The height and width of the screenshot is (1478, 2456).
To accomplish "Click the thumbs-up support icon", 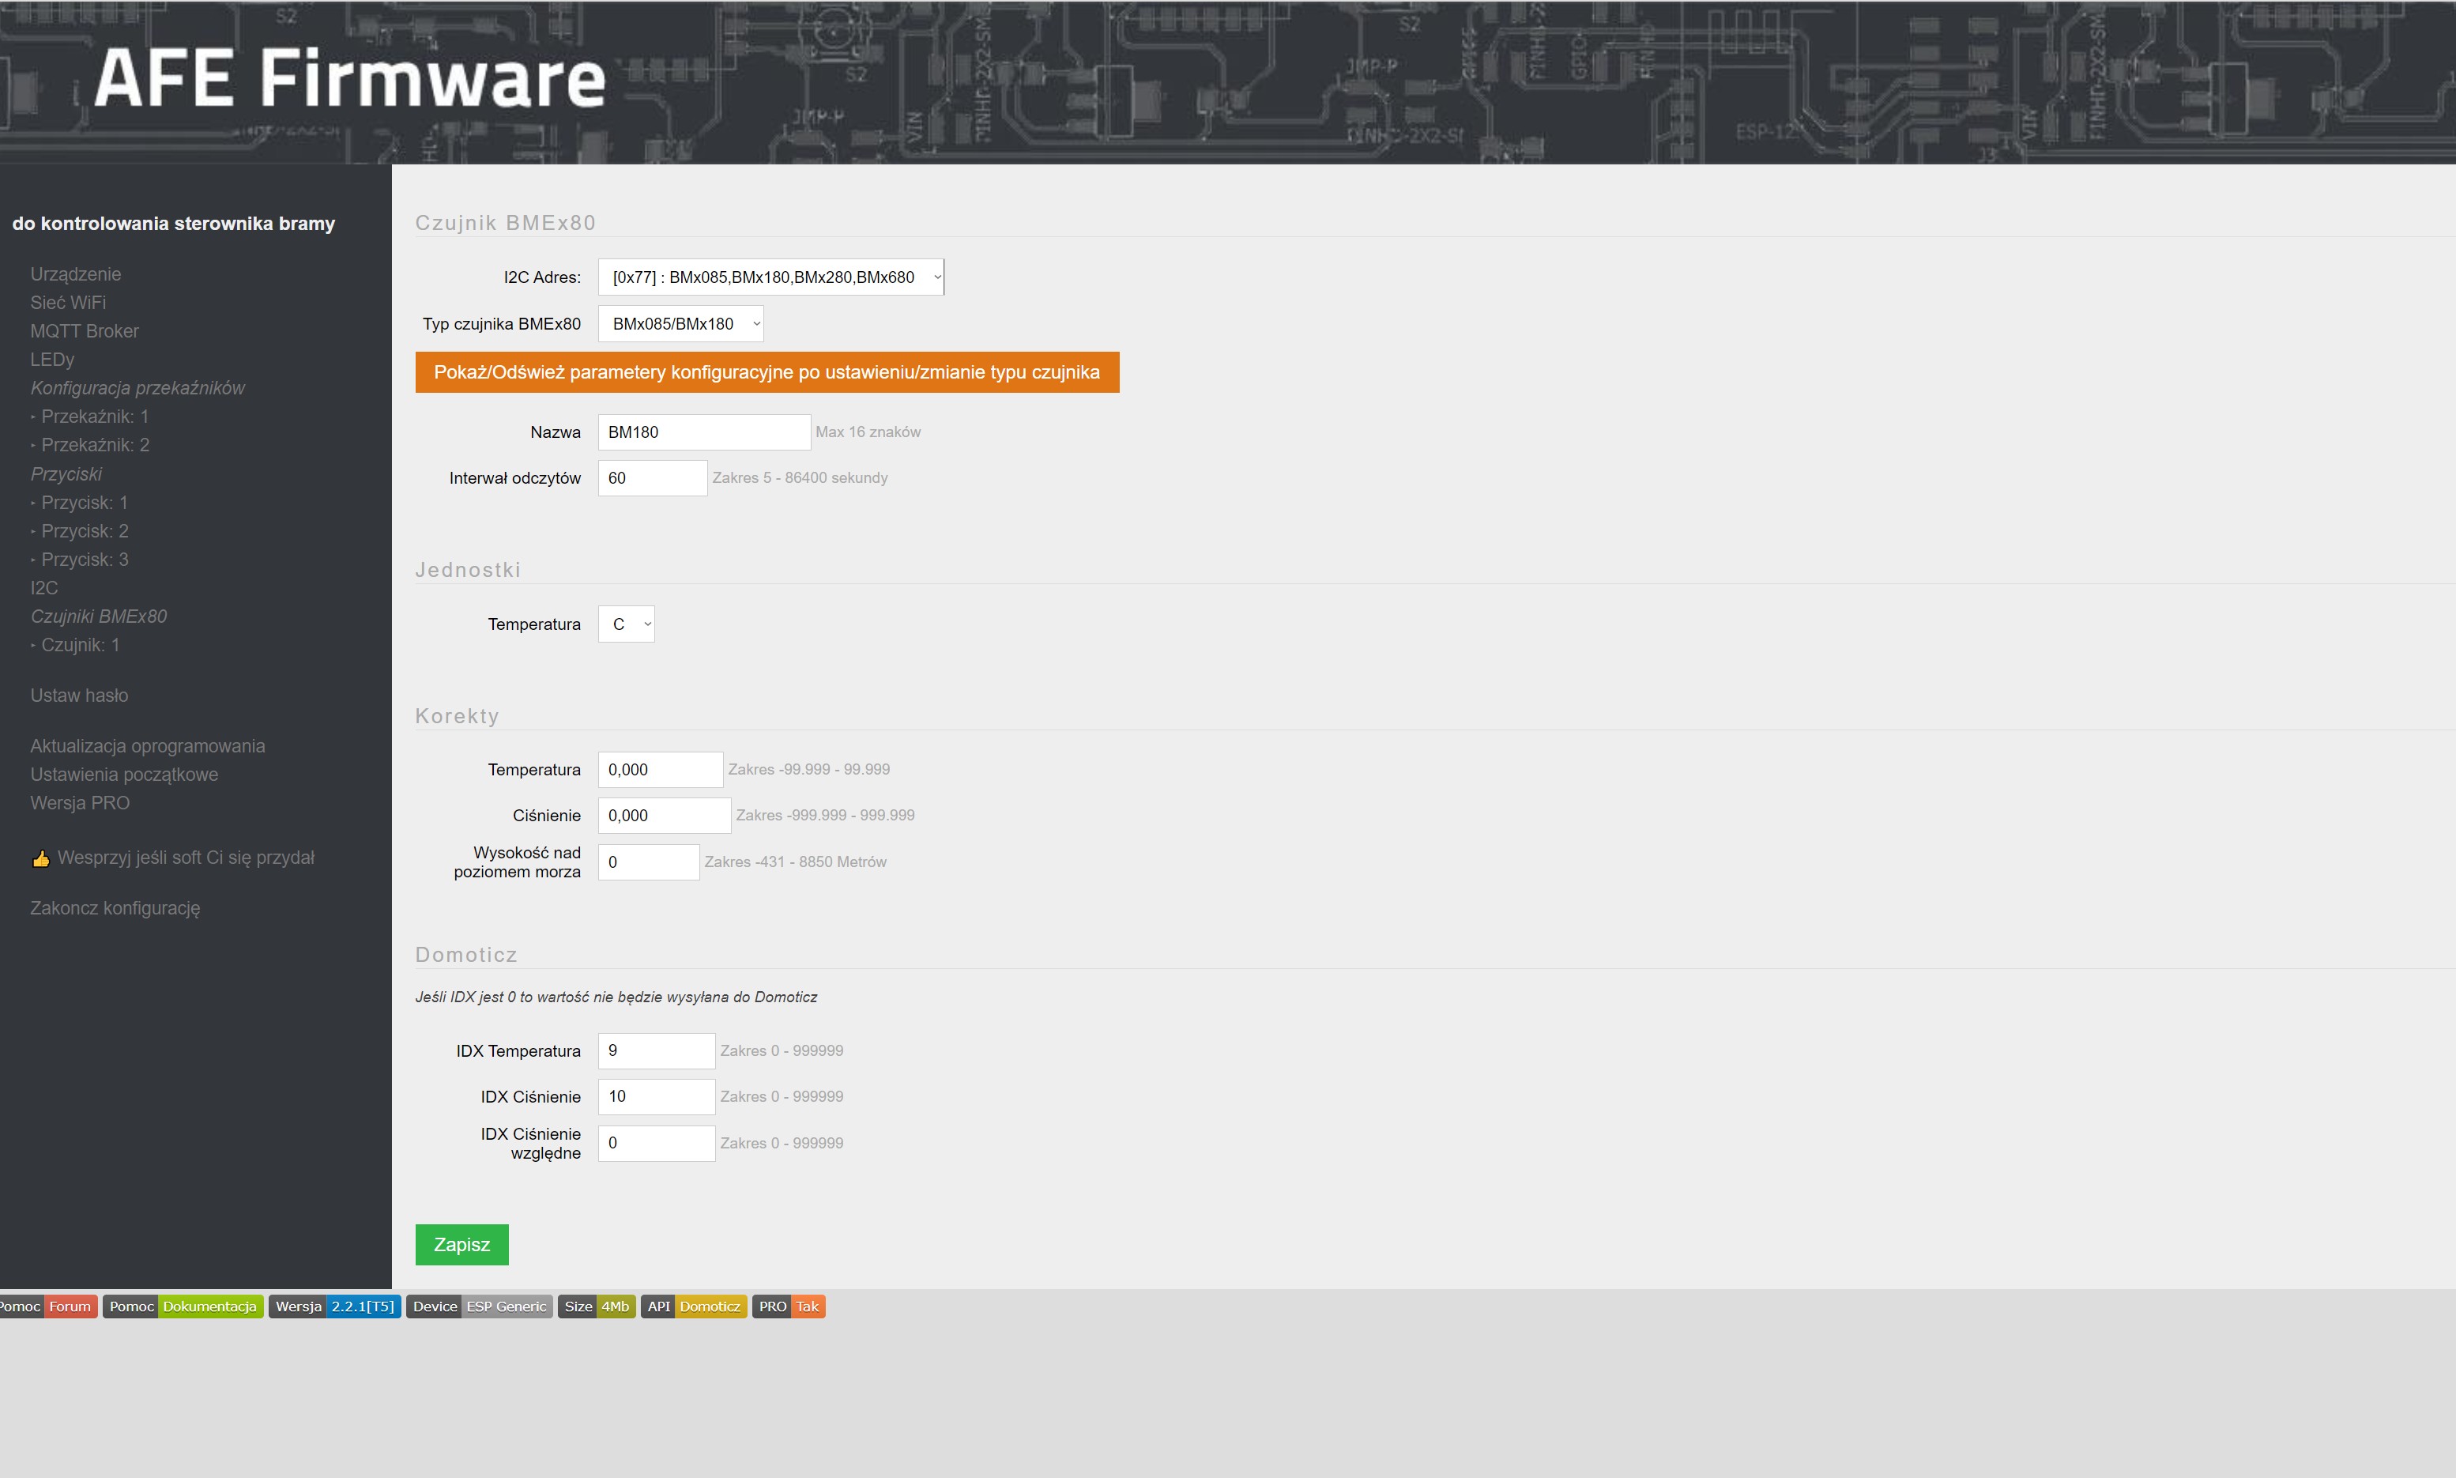I will coord(41,858).
